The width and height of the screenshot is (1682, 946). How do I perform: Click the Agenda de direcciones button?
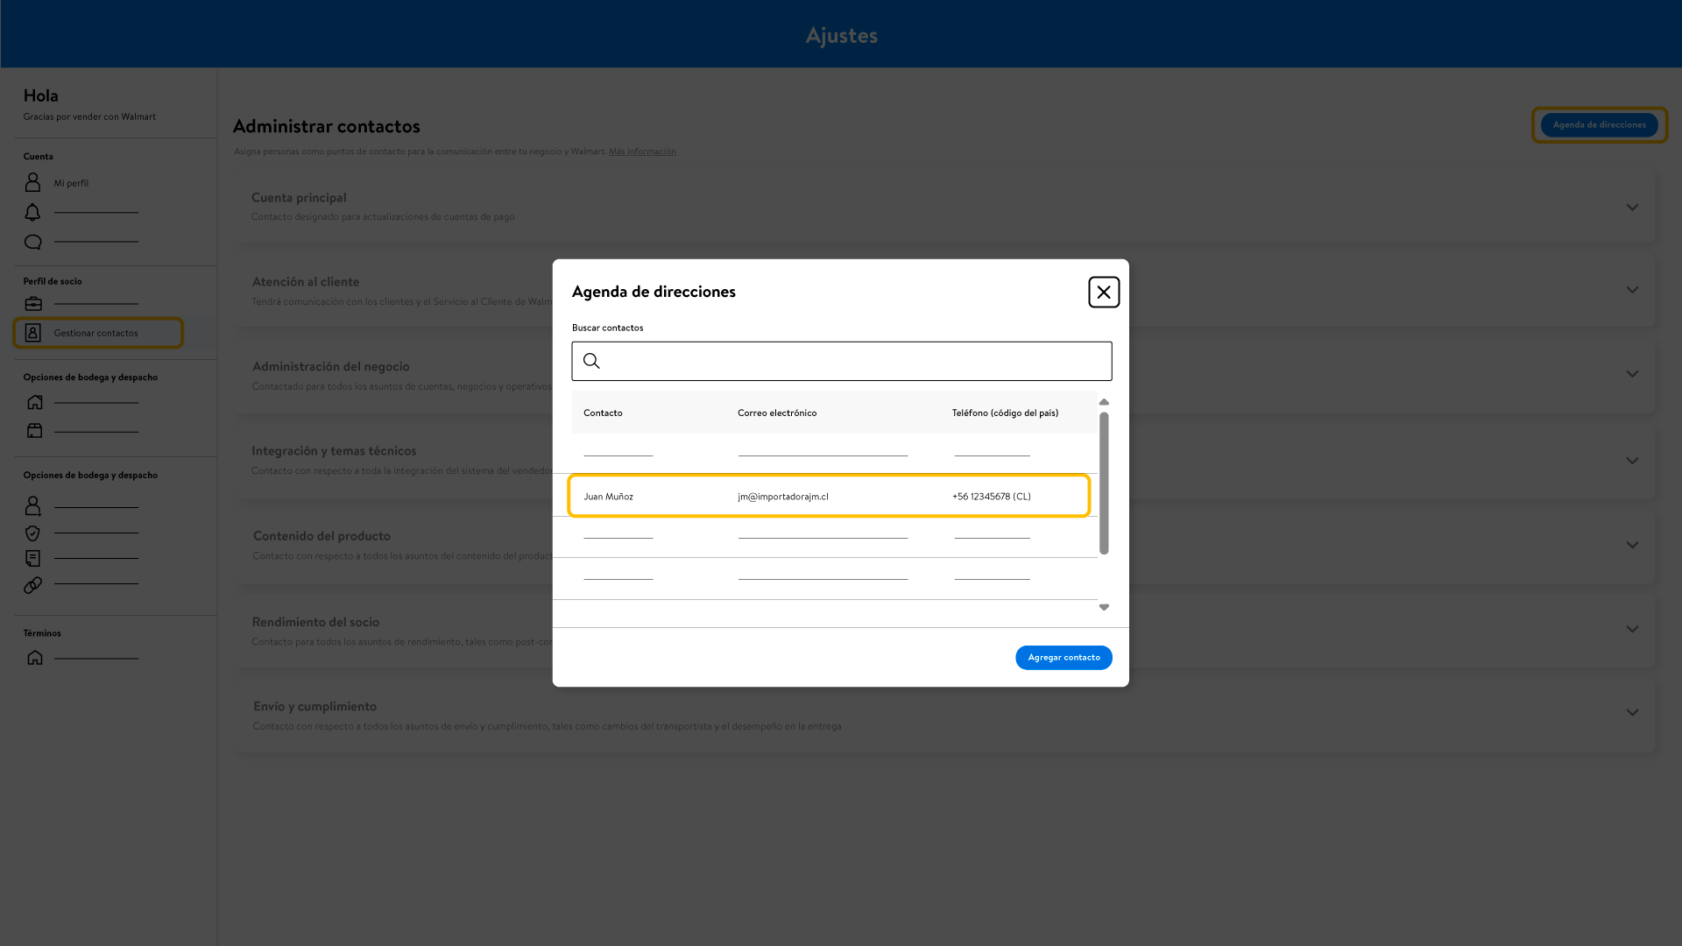1599,124
